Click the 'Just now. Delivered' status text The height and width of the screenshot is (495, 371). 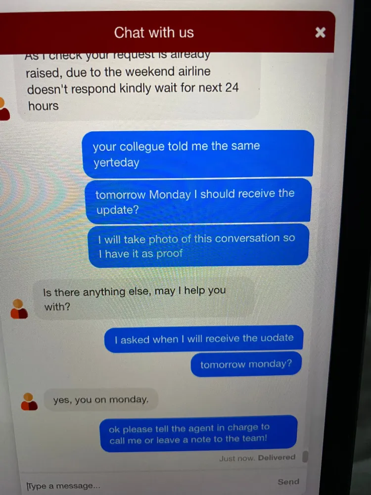click(257, 458)
